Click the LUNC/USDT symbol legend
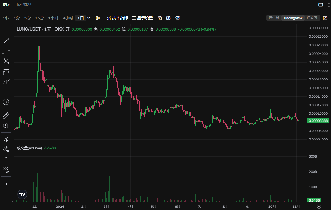 (x=40, y=29)
